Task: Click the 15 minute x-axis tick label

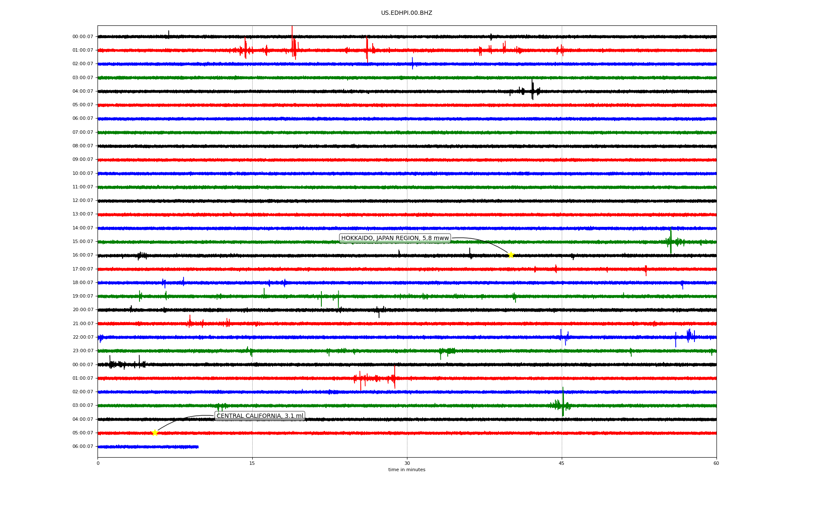Action: pos(252,463)
